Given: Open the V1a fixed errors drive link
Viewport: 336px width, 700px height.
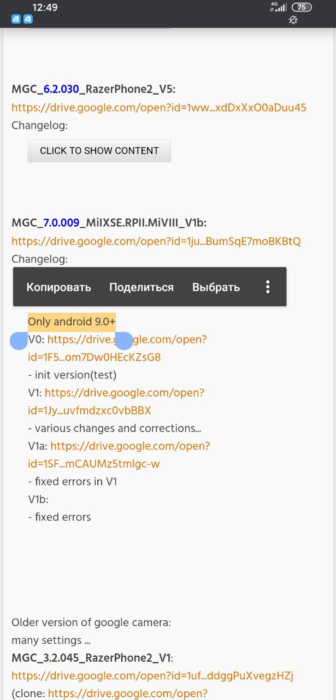Looking at the screenshot, I should click(119, 455).
